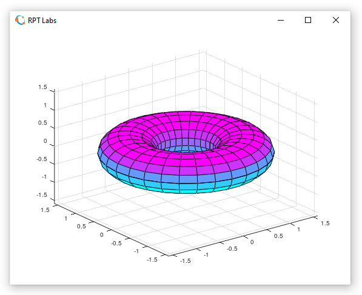Screen dimensions: 362x295
Task: Minimize the RPT Labs window
Action: coord(281,21)
